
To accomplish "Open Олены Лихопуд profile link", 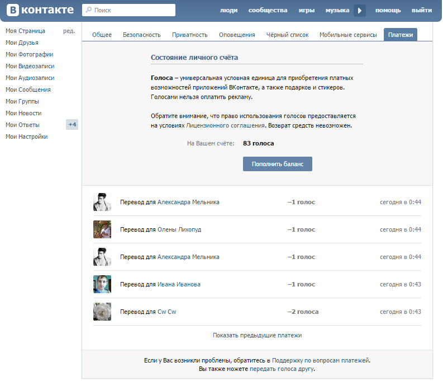I will [179, 230].
